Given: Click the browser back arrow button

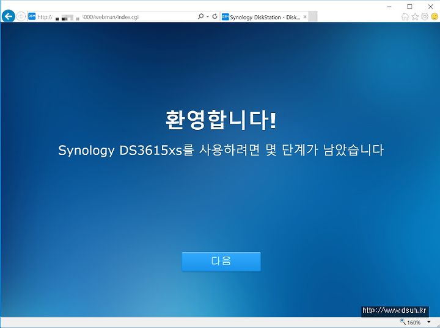Looking at the screenshot, I should click(9, 16).
